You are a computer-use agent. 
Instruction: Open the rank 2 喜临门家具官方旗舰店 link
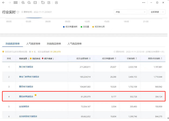click(x=29, y=77)
